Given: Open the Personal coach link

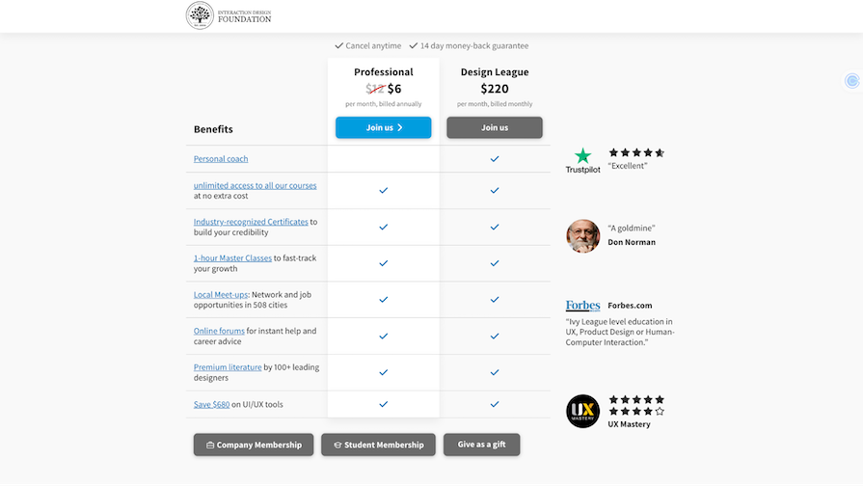Looking at the screenshot, I should click(x=221, y=159).
